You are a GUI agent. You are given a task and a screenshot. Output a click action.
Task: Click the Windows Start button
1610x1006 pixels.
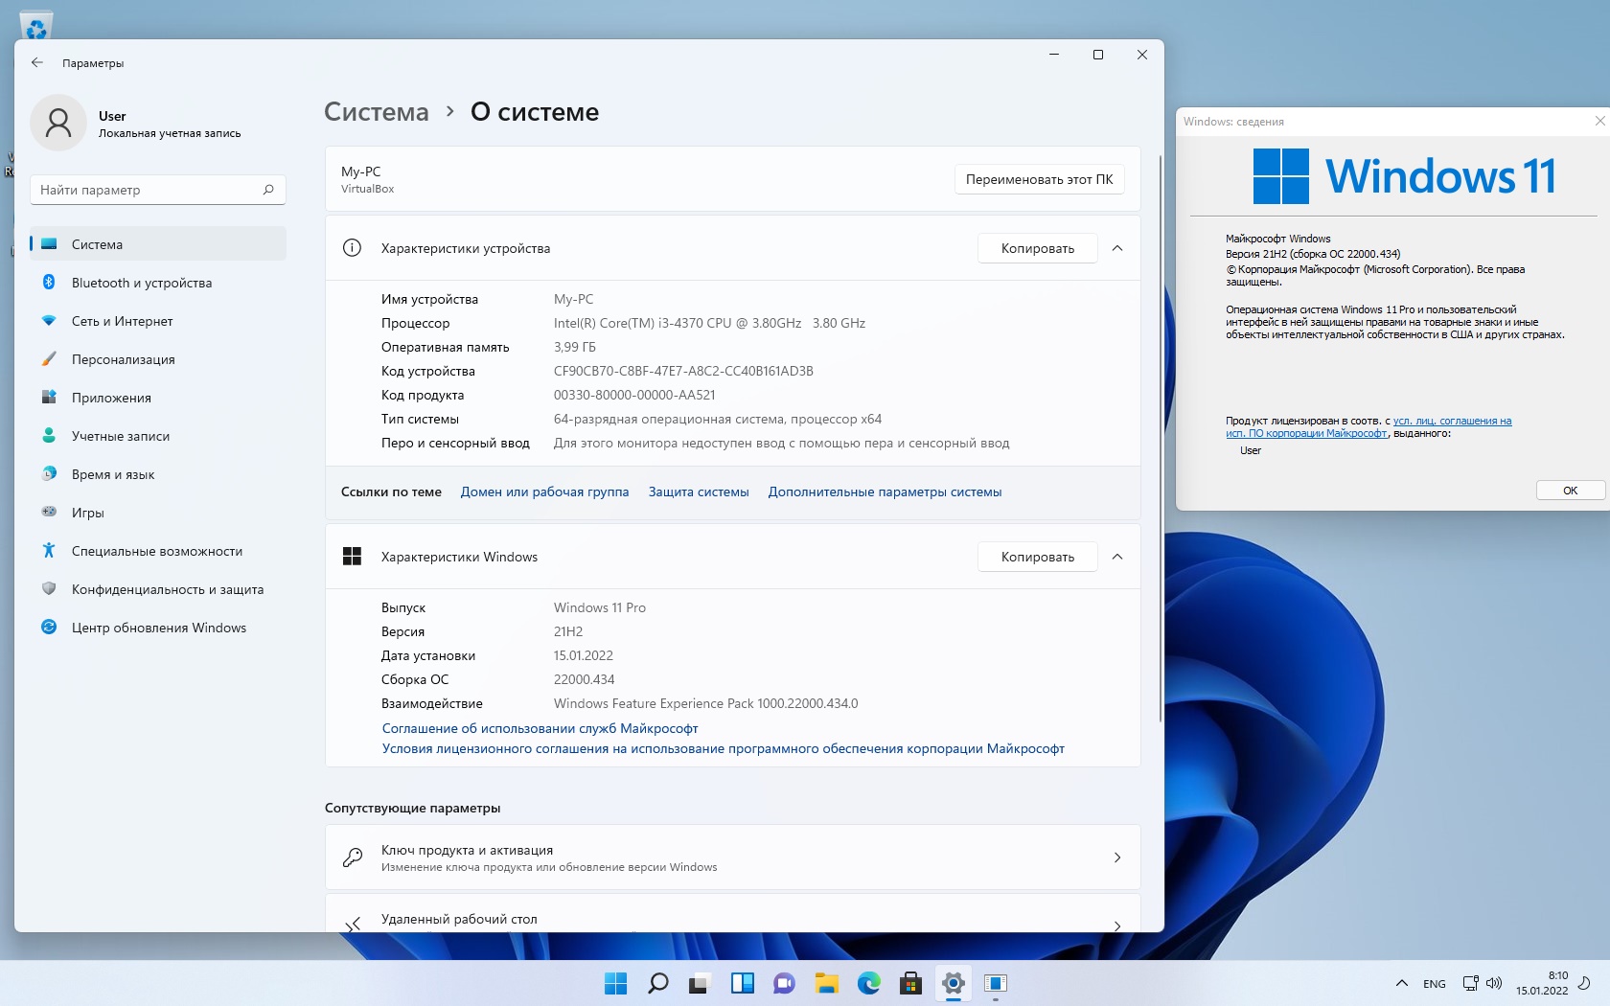point(615,983)
